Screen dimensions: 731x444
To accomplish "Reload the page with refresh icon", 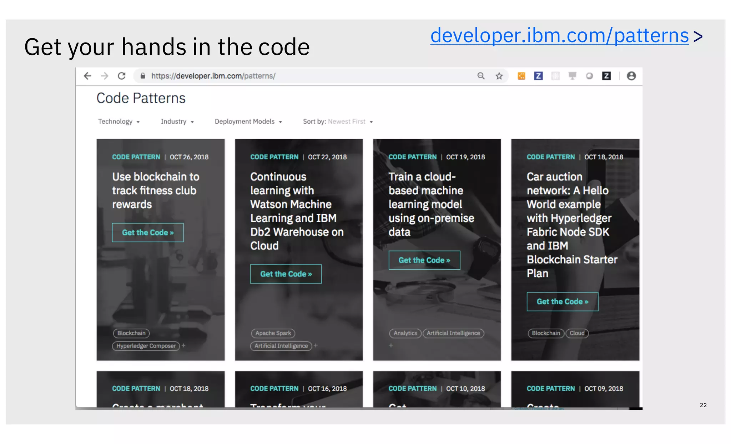I will click(x=122, y=76).
